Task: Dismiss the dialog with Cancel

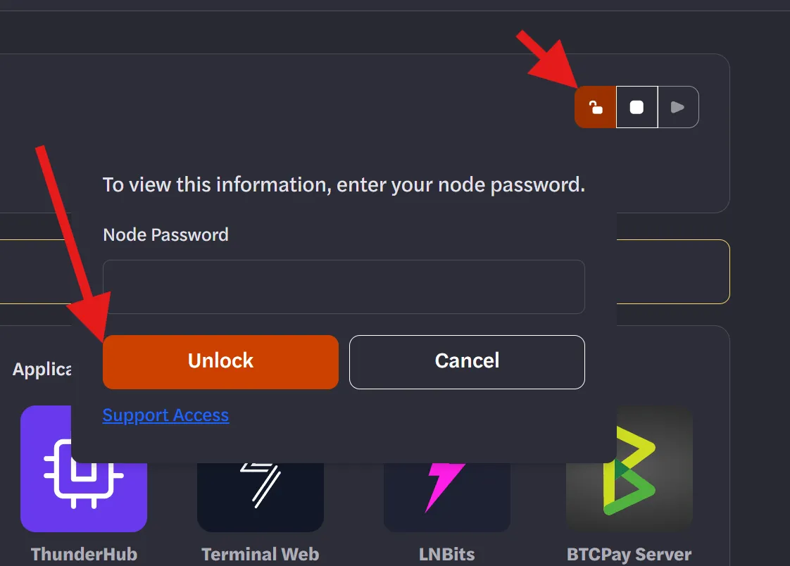Action: tap(467, 362)
